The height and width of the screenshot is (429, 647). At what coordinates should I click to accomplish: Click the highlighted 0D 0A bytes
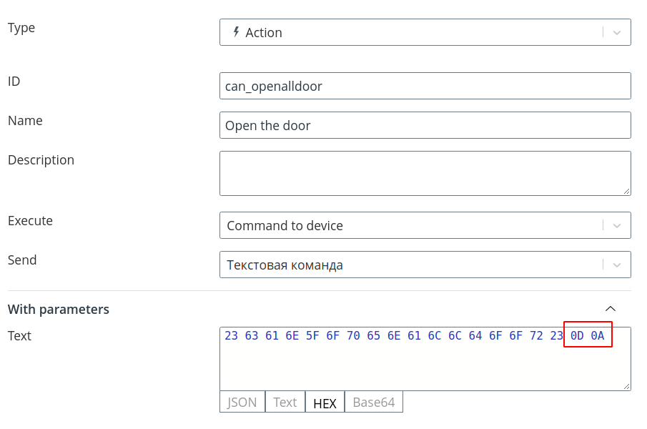tap(588, 335)
